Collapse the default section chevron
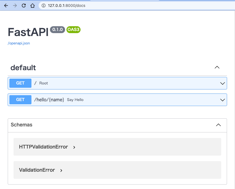 click(x=217, y=67)
